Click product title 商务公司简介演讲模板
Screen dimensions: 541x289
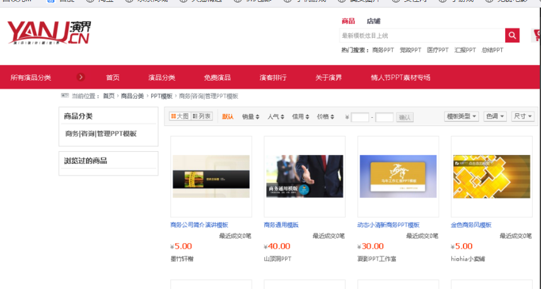(199, 225)
